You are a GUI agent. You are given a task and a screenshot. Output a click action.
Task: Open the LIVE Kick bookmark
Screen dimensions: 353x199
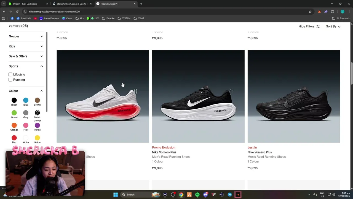pos(93,19)
